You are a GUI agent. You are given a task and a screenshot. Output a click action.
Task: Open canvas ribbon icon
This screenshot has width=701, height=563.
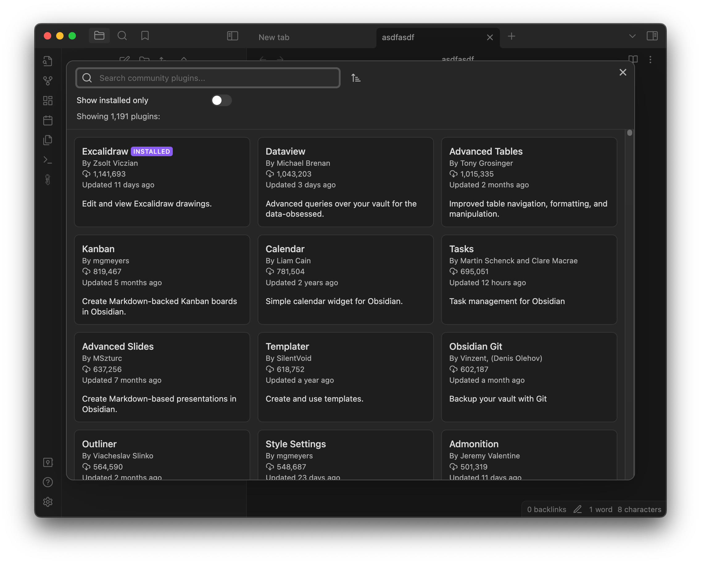[48, 101]
